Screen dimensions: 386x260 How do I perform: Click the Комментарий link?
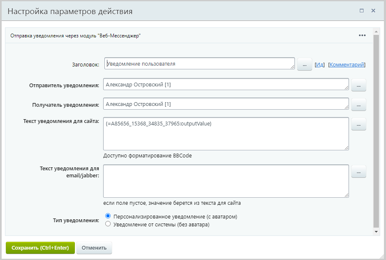[347, 64]
